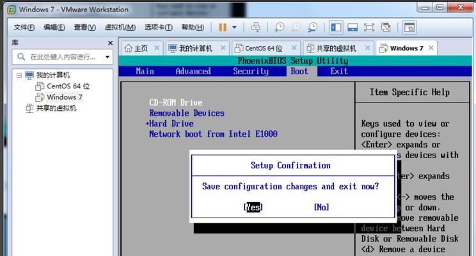Click the VMware Workstation title bar icon

(12, 10)
